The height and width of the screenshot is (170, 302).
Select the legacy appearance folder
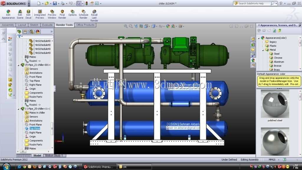[x=273, y=42]
